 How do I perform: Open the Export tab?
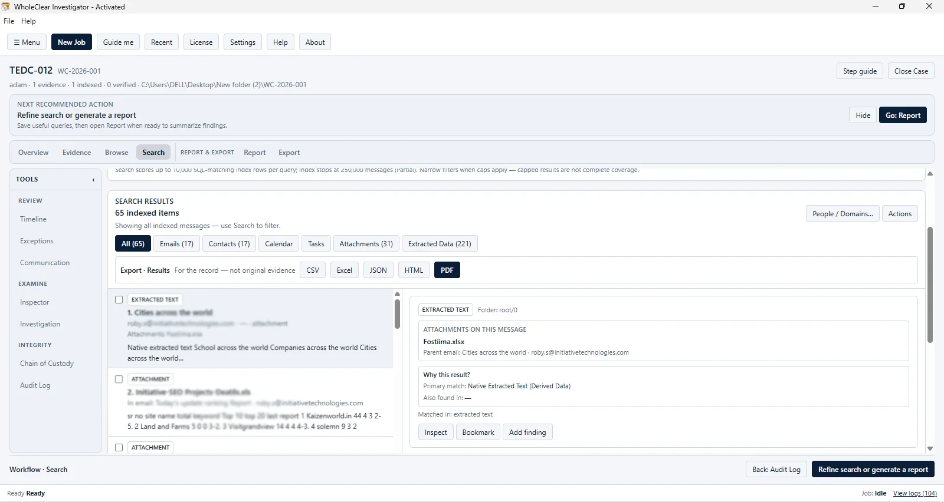289,153
